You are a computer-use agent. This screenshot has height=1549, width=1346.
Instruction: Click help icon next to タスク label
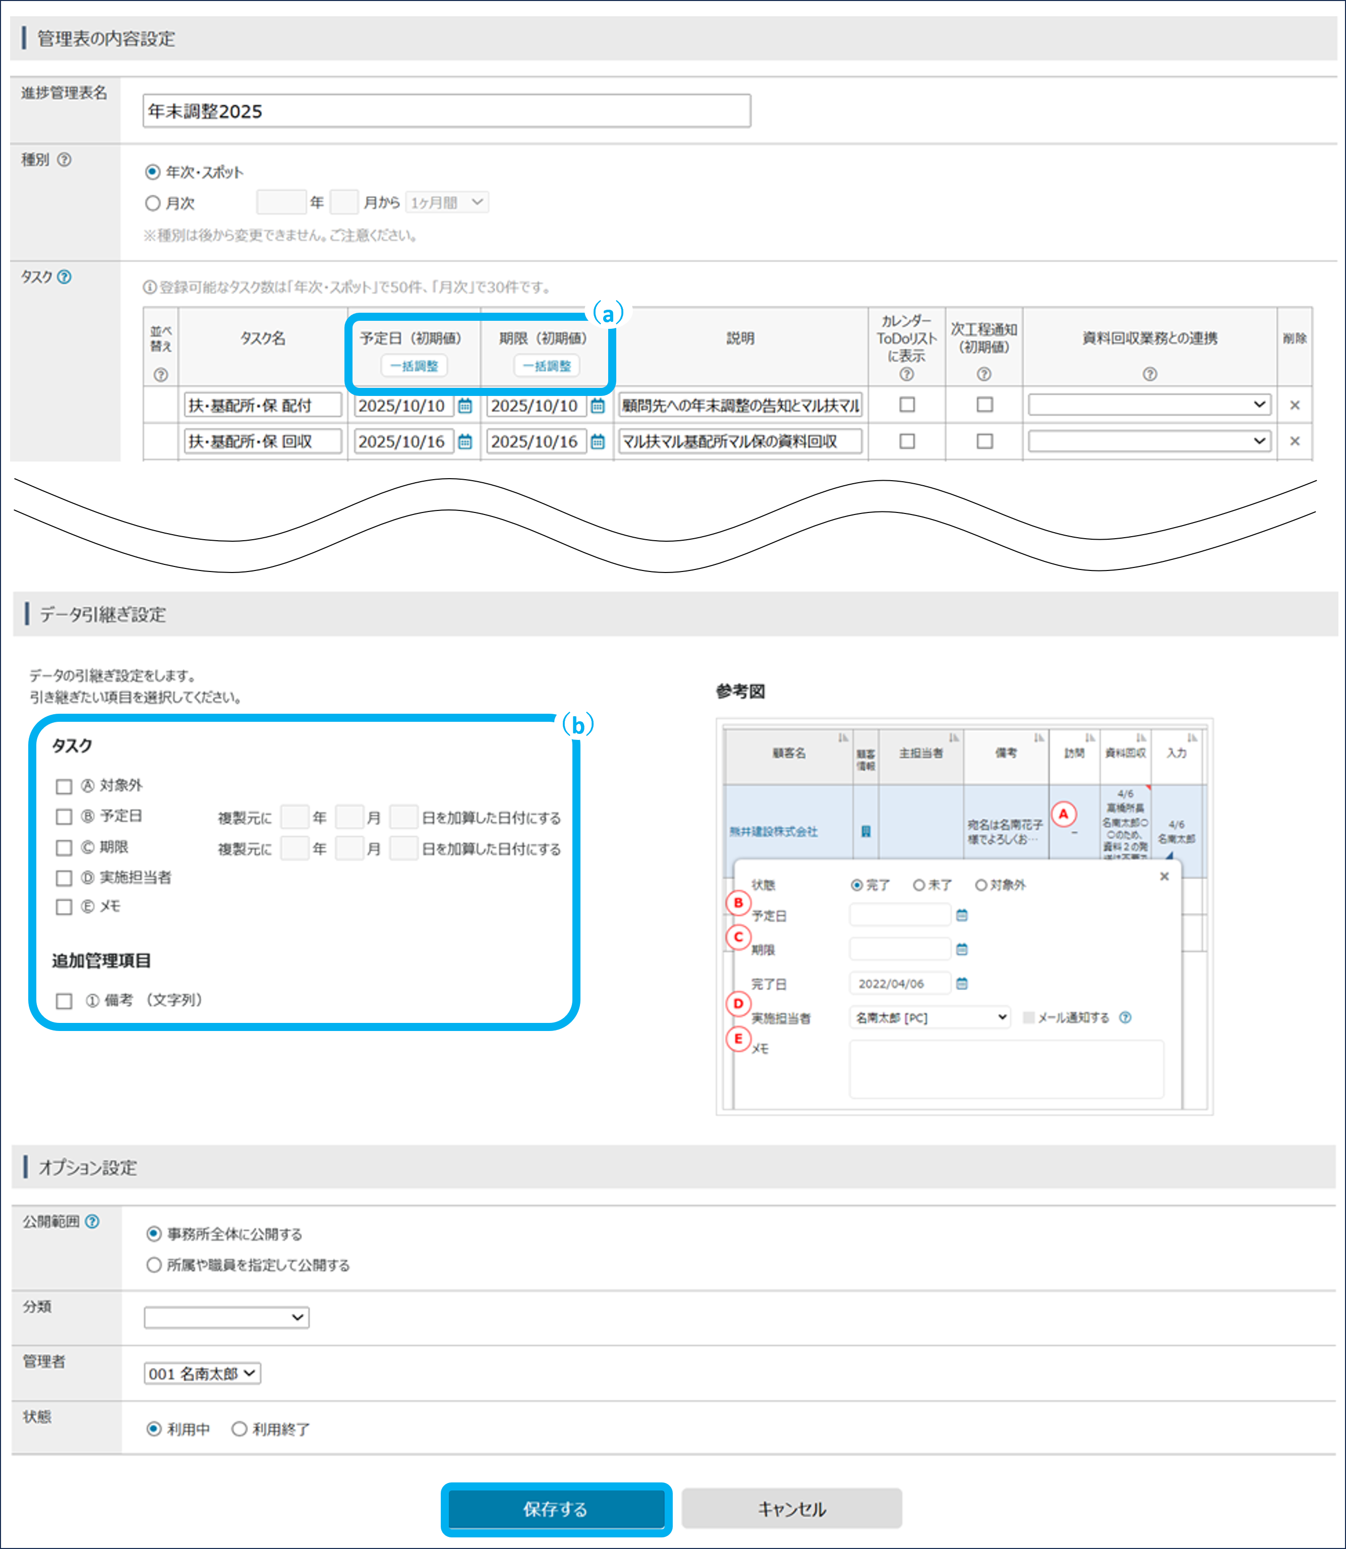[x=65, y=277]
